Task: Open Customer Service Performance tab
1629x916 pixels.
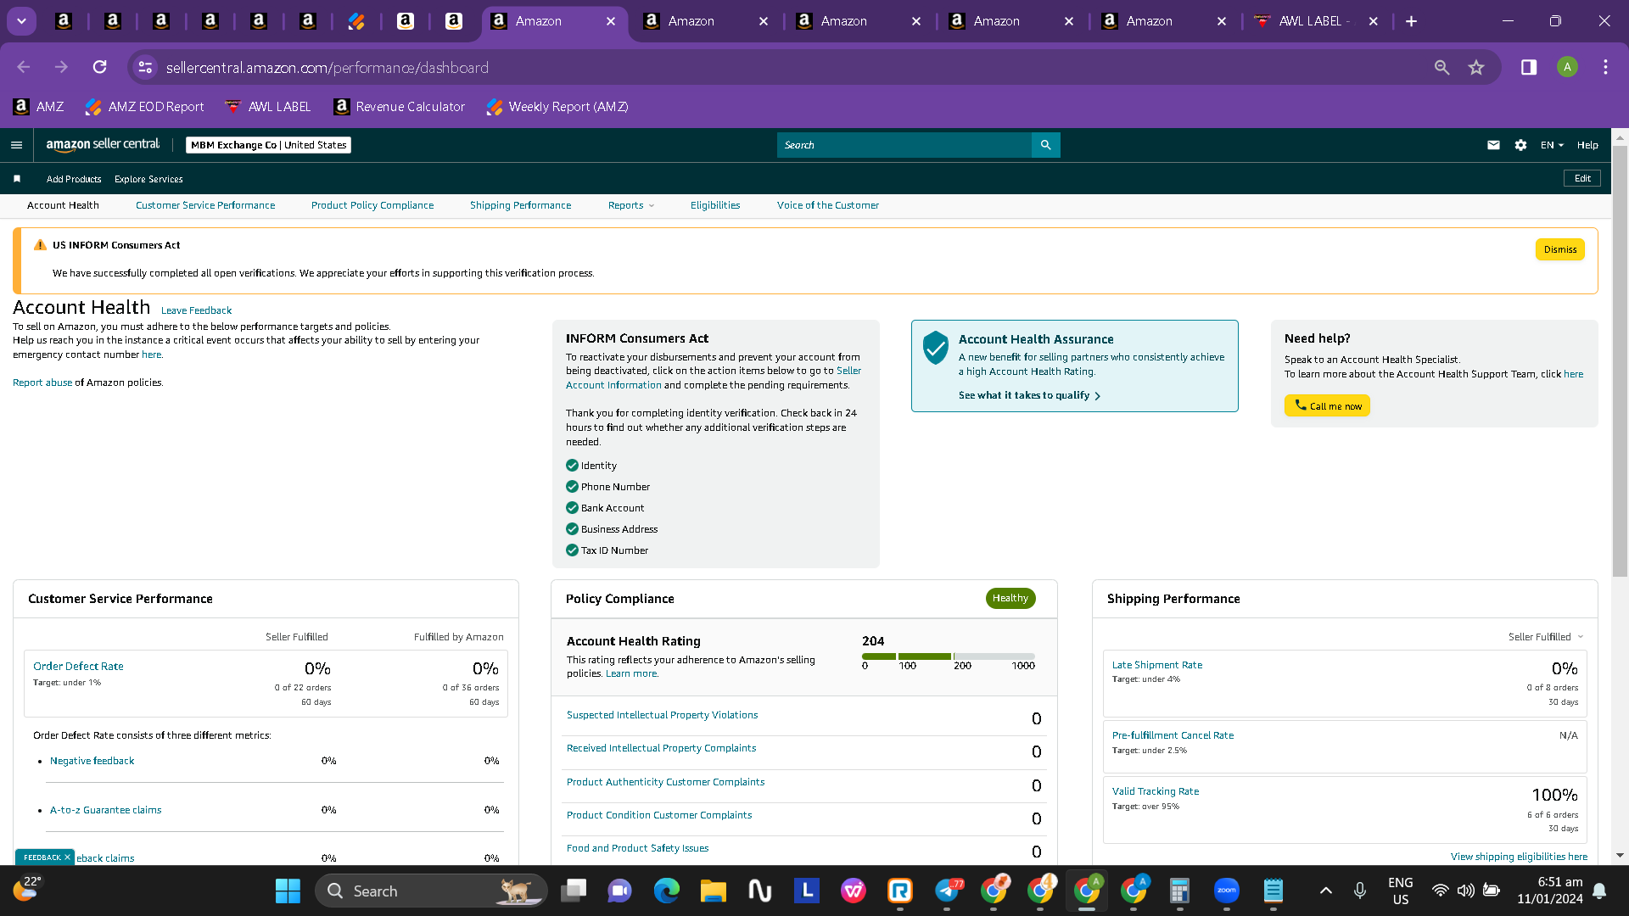Action: click(205, 205)
